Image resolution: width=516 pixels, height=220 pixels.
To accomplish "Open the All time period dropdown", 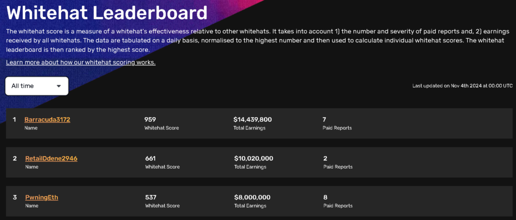I will point(36,86).
